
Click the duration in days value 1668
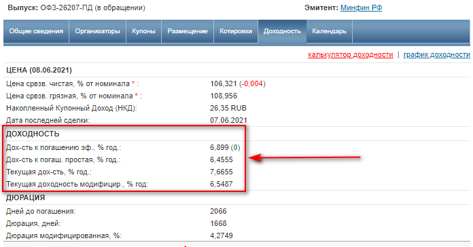[x=218, y=223]
